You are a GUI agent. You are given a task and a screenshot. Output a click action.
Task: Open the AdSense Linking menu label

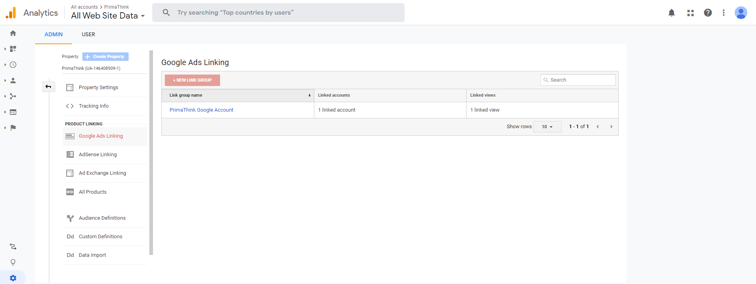98,155
